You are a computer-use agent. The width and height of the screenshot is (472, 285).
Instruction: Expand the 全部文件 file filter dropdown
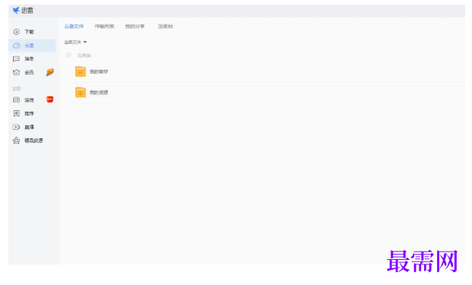pos(75,42)
